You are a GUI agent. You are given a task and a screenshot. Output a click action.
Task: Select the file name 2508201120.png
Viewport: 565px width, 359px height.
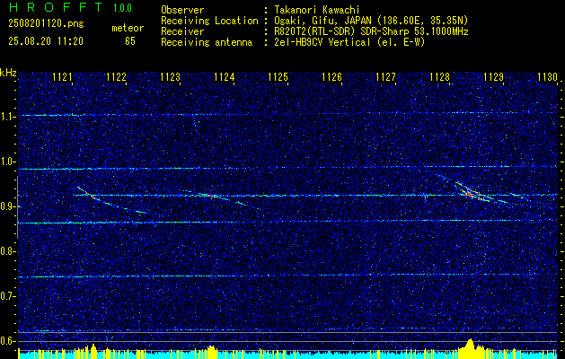click(46, 24)
